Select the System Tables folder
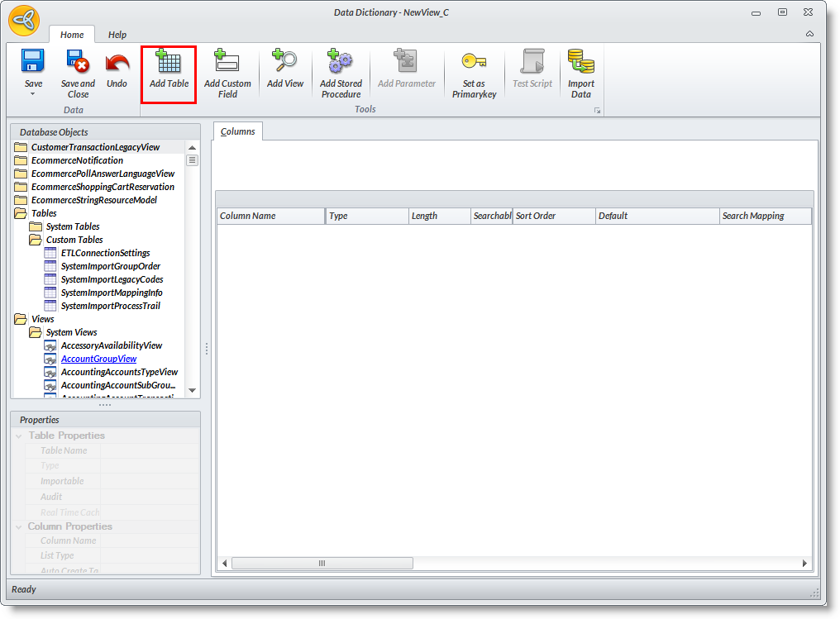The height and width of the screenshot is (619, 840). tap(73, 226)
